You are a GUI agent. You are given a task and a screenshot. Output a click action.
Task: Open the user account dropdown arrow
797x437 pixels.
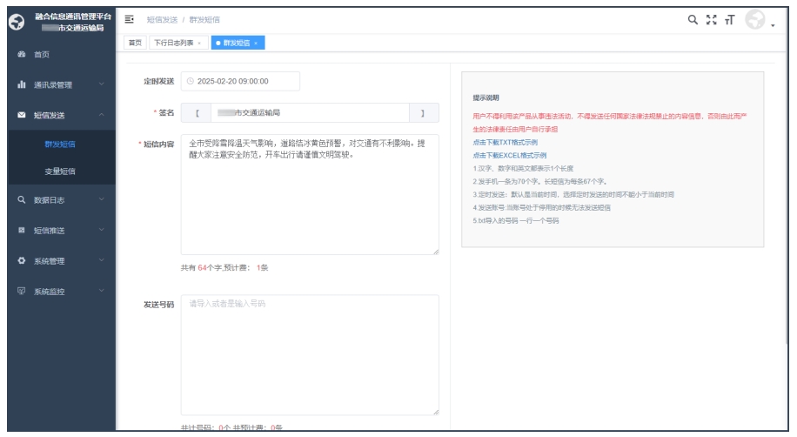[774, 24]
